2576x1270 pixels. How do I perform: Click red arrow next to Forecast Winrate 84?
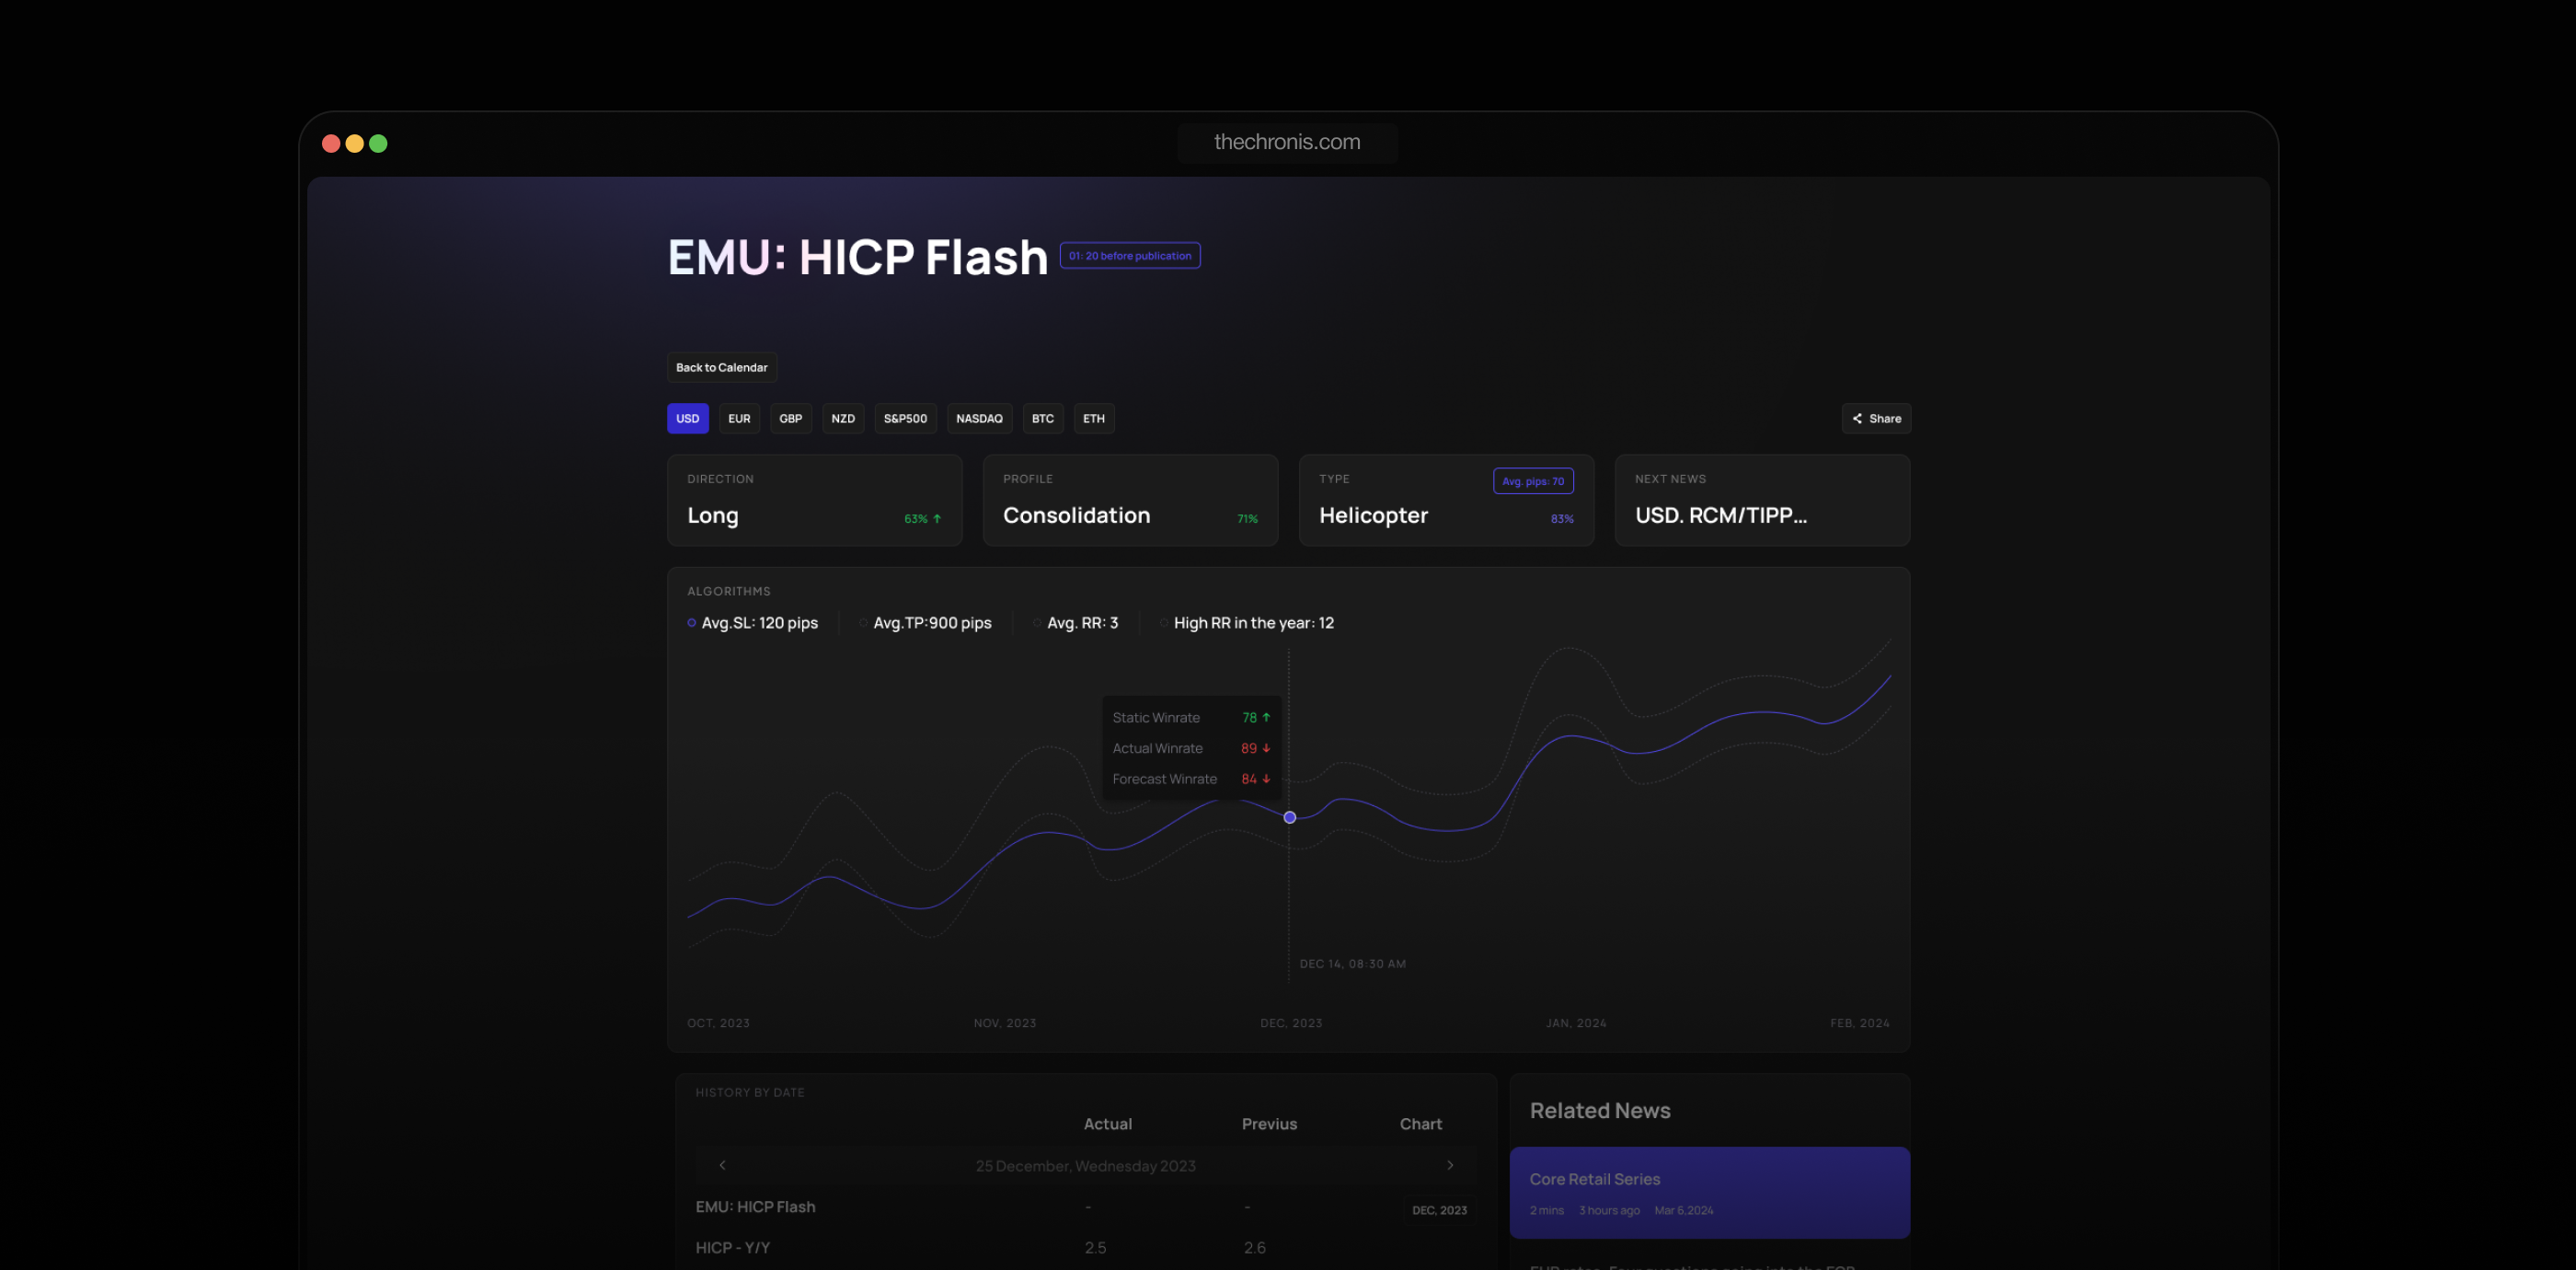coord(1266,779)
